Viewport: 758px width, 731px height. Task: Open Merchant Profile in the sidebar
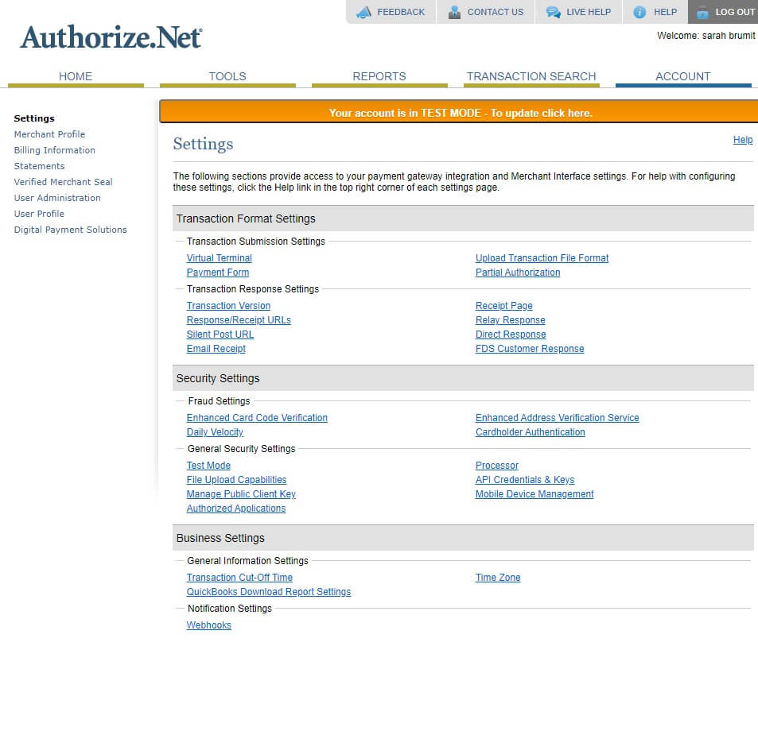(x=49, y=134)
